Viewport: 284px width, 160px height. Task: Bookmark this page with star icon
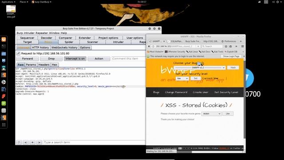coord(226,46)
